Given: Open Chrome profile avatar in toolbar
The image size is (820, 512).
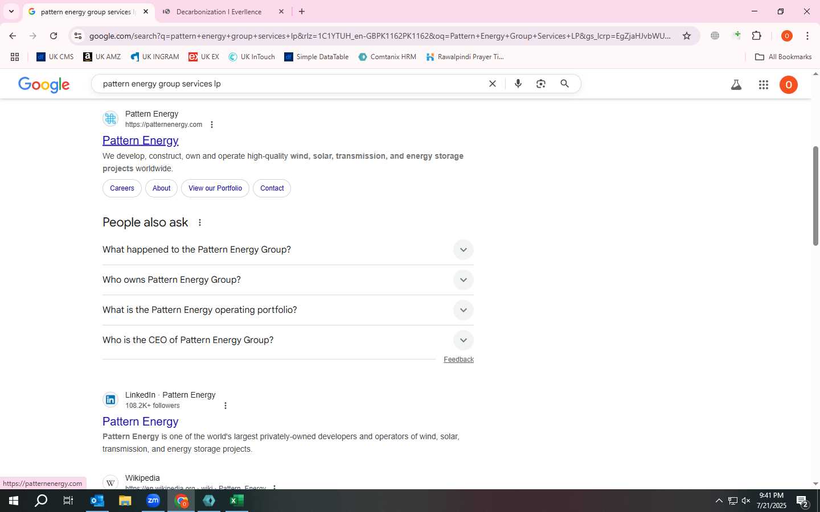Looking at the screenshot, I should [787, 36].
